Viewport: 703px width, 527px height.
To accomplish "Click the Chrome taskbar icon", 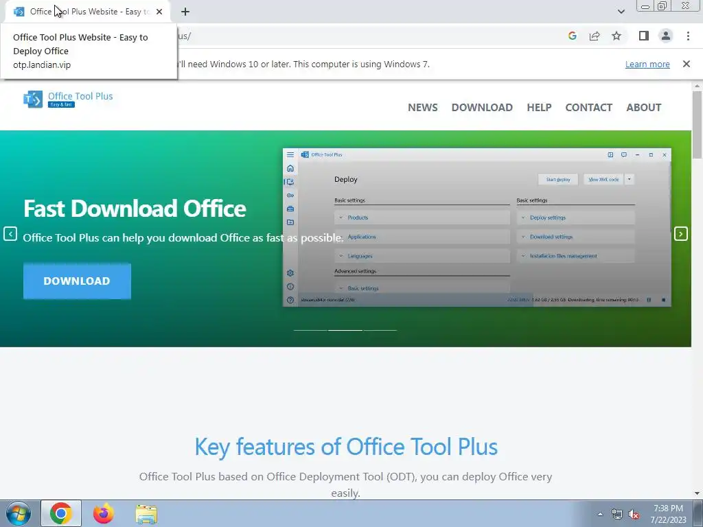I will click(x=61, y=513).
